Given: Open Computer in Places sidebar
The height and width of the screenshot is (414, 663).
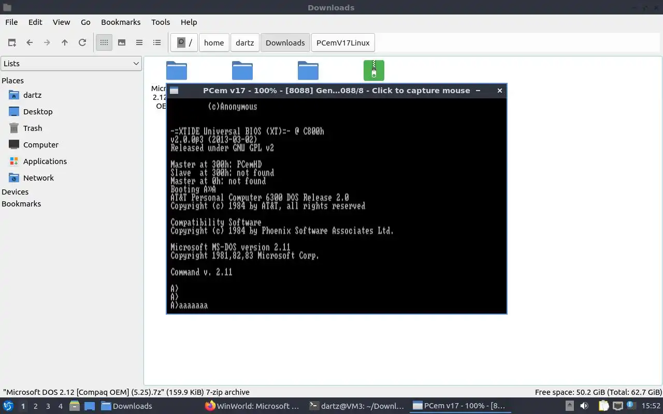Looking at the screenshot, I should tap(40, 145).
